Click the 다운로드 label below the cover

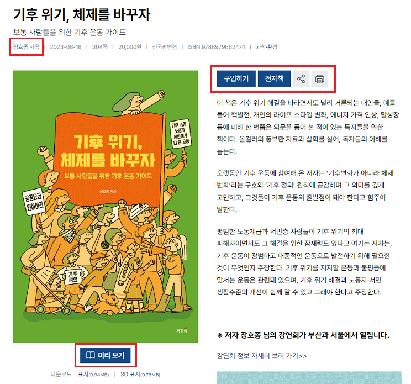tap(61, 374)
